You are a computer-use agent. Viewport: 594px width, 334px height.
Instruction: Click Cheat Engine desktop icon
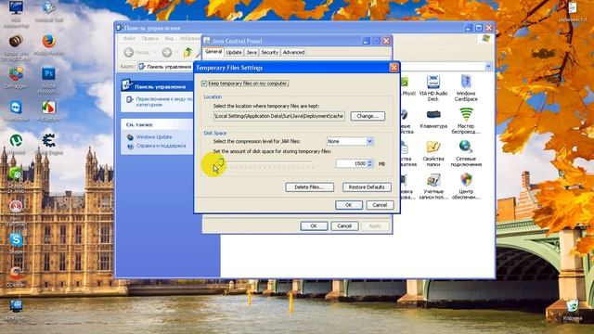[48, 145]
